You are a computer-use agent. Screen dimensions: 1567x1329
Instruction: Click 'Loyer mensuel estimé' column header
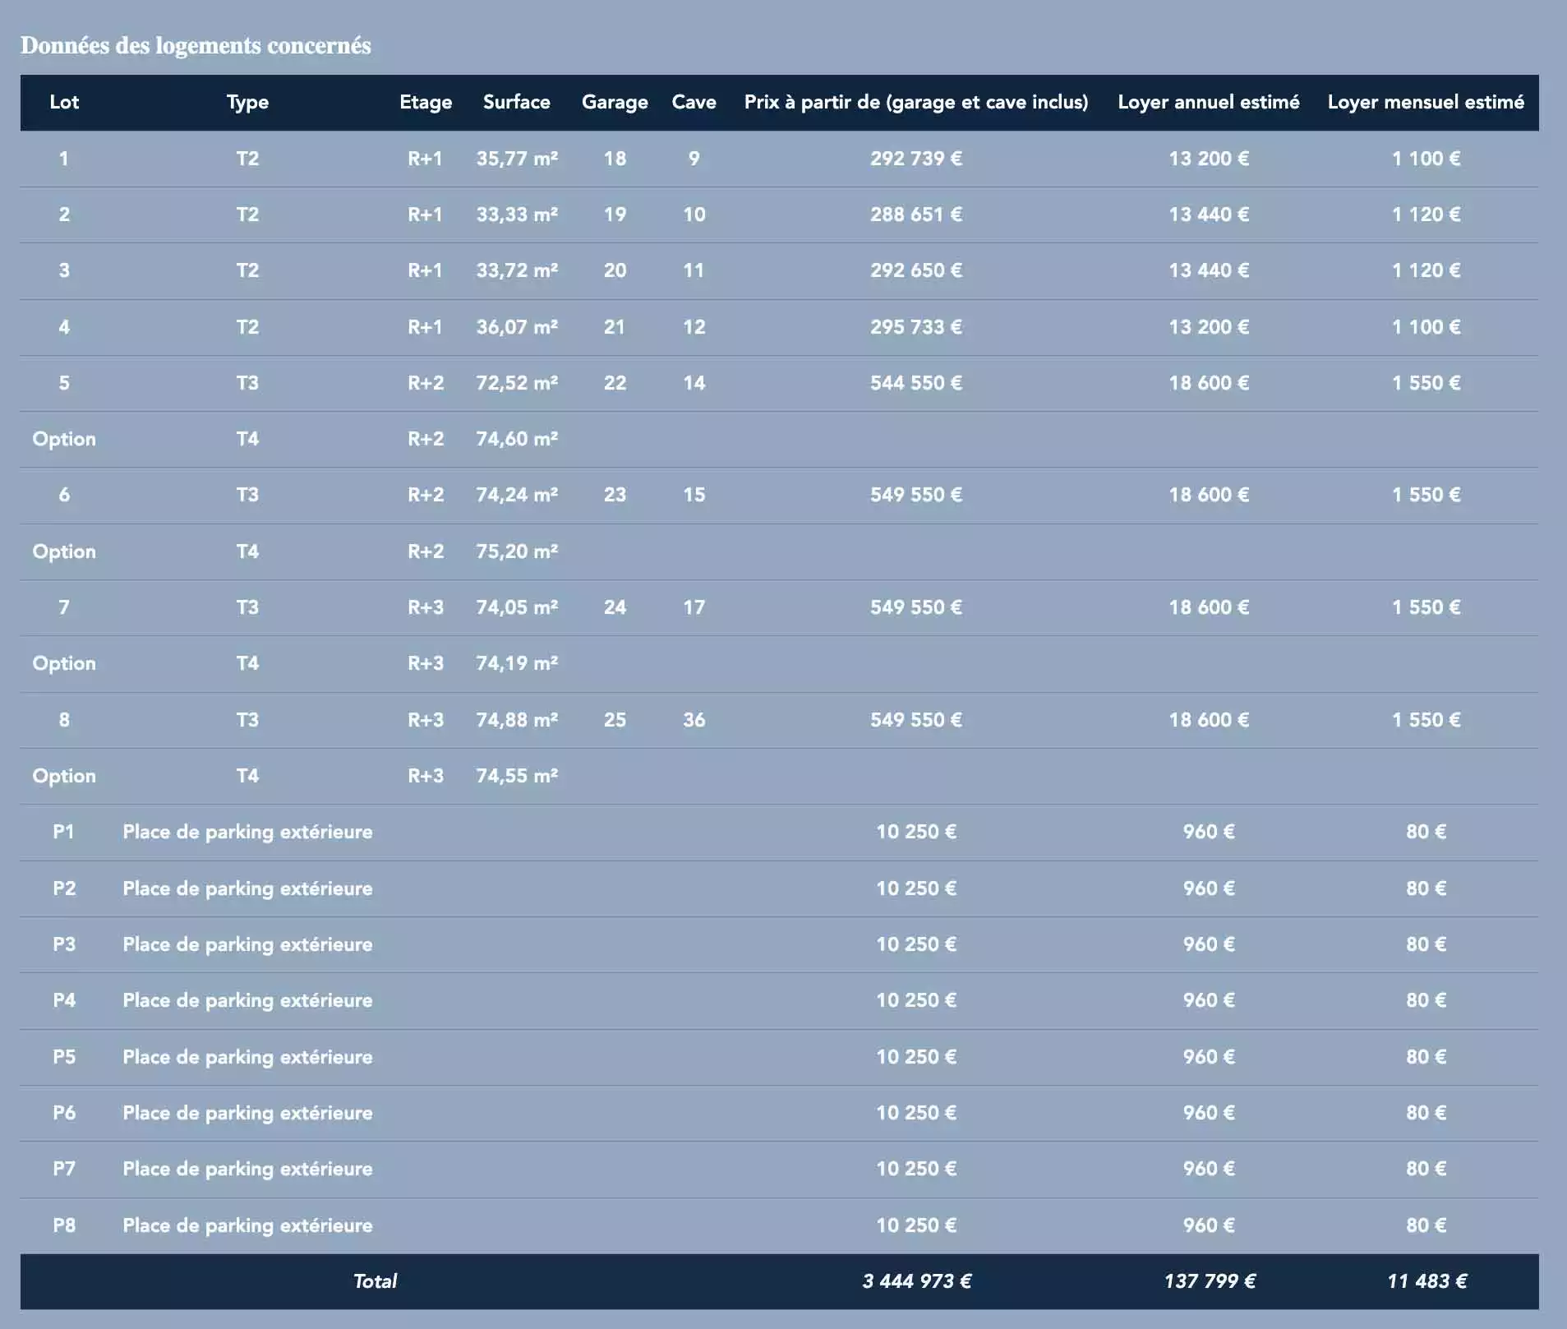pos(1426,102)
